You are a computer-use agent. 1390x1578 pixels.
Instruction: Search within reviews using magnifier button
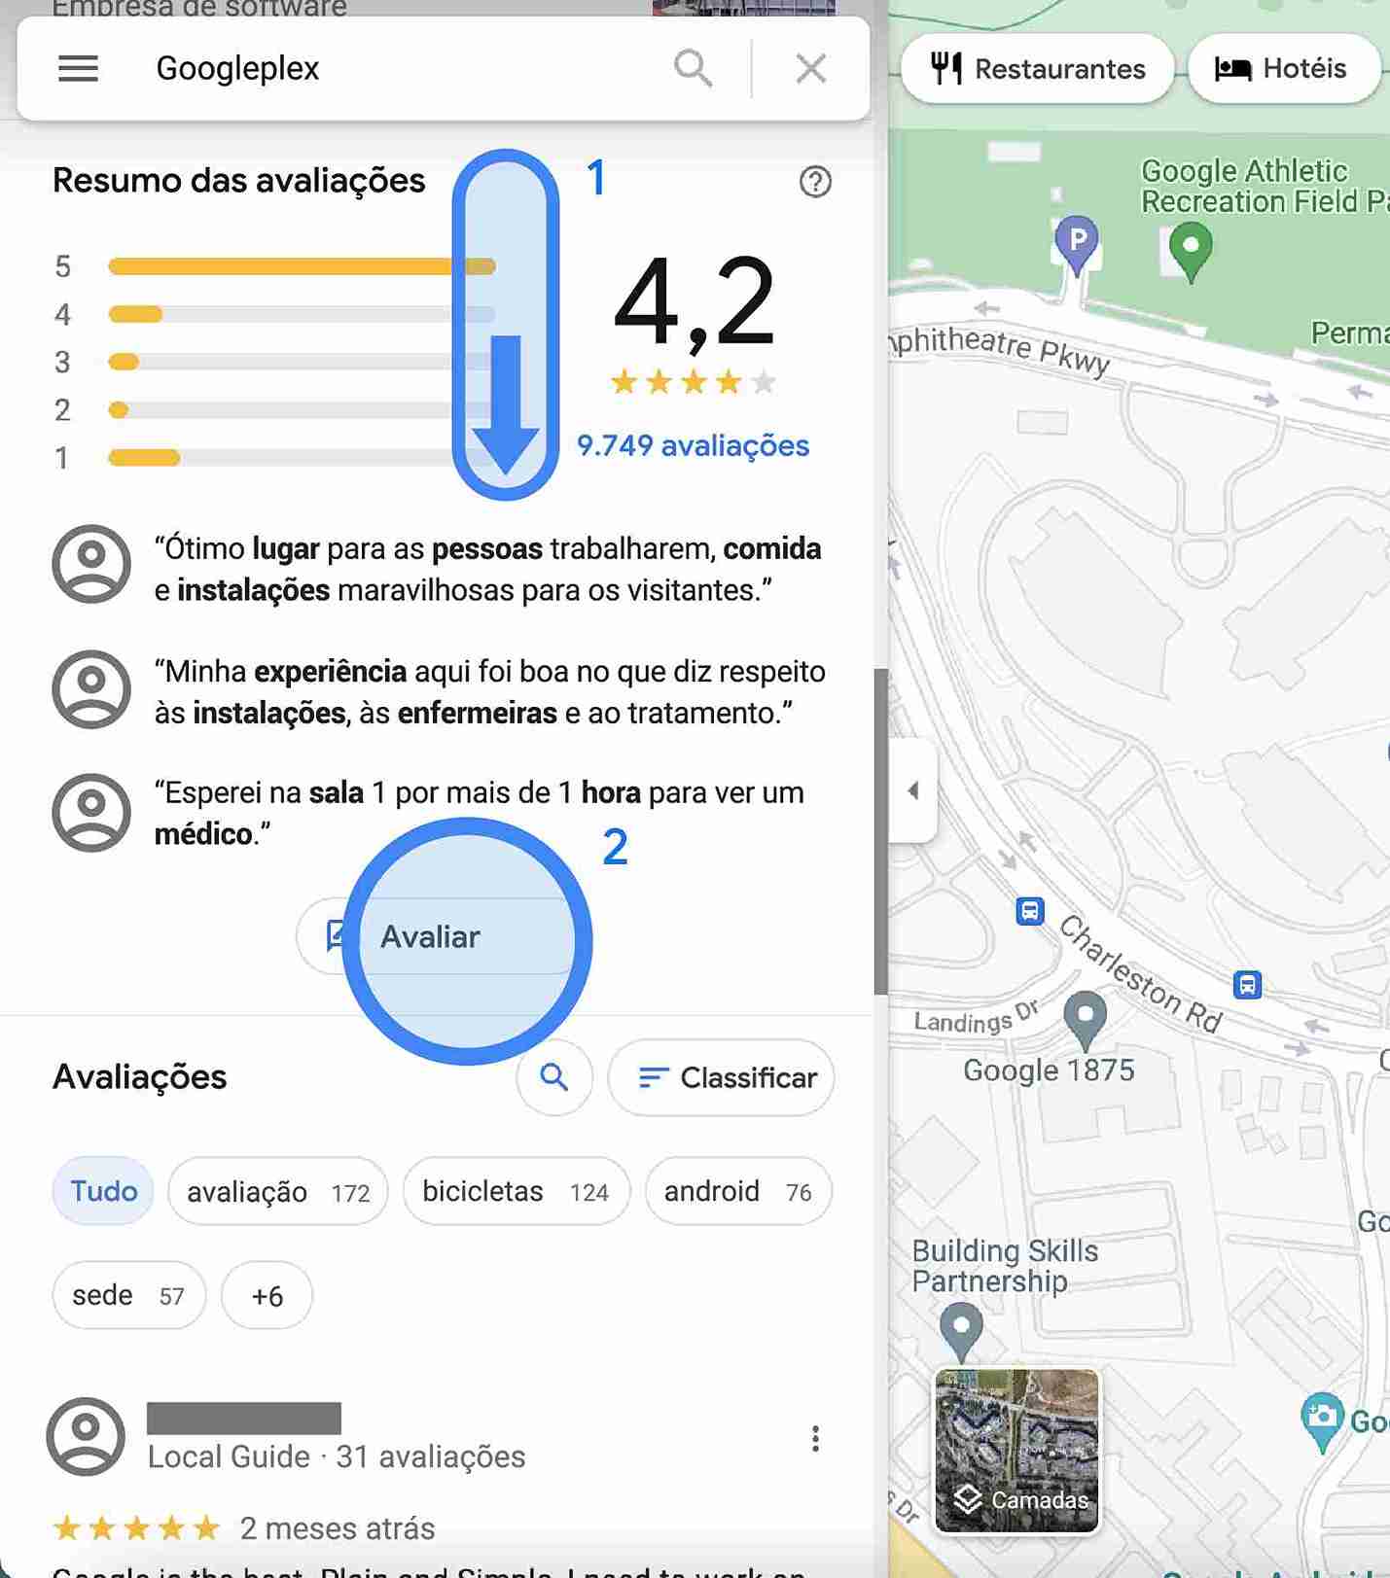click(554, 1077)
